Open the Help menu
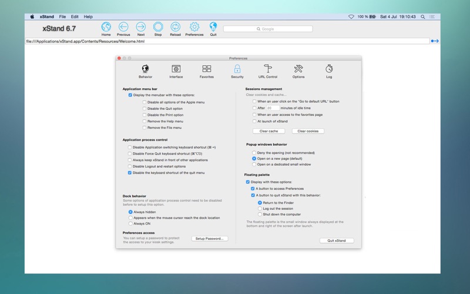The height and width of the screenshot is (294, 470). click(x=88, y=17)
